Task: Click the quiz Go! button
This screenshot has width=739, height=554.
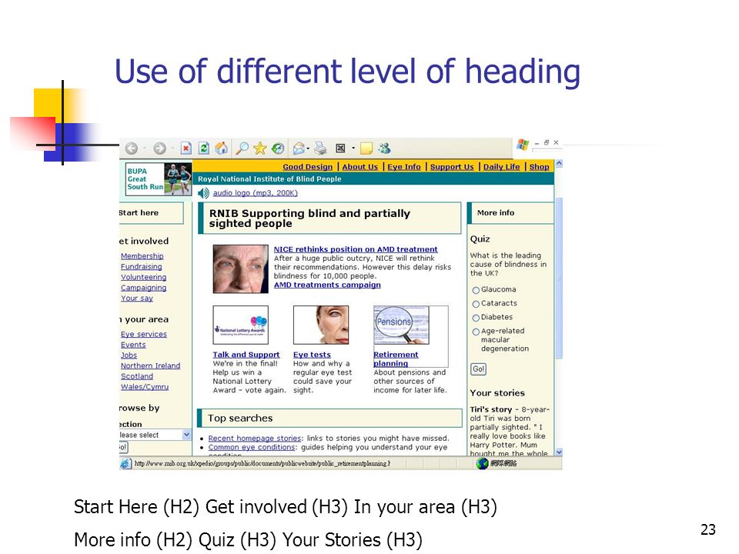Action: point(478,369)
